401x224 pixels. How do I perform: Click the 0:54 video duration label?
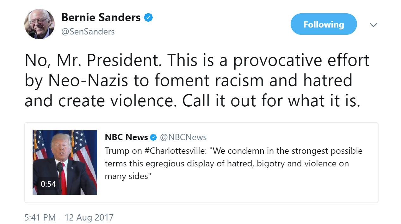click(48, 184)
